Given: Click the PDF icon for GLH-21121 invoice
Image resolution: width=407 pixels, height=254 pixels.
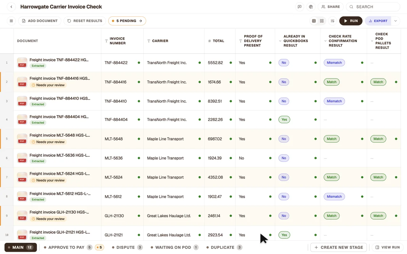Looking at the screenshot, I should [22, 235].
